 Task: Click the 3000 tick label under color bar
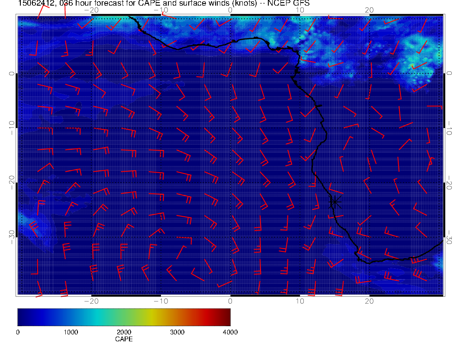[177, 332]
